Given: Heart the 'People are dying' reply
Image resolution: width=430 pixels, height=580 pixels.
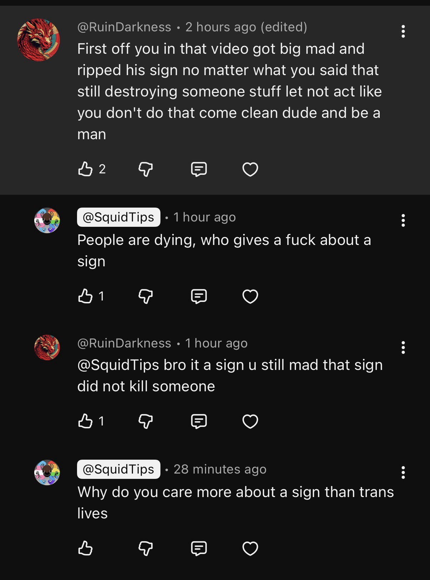Looking at the screenshot, I should pyautogui.click(x=250, y=296).
